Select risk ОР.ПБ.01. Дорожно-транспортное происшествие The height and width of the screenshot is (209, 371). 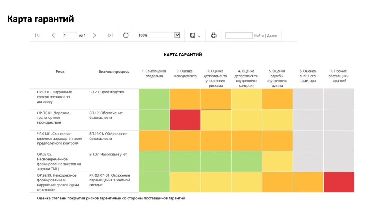click(x=54, y=118)
